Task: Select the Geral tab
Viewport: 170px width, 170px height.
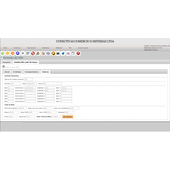Action: point(7,72)
